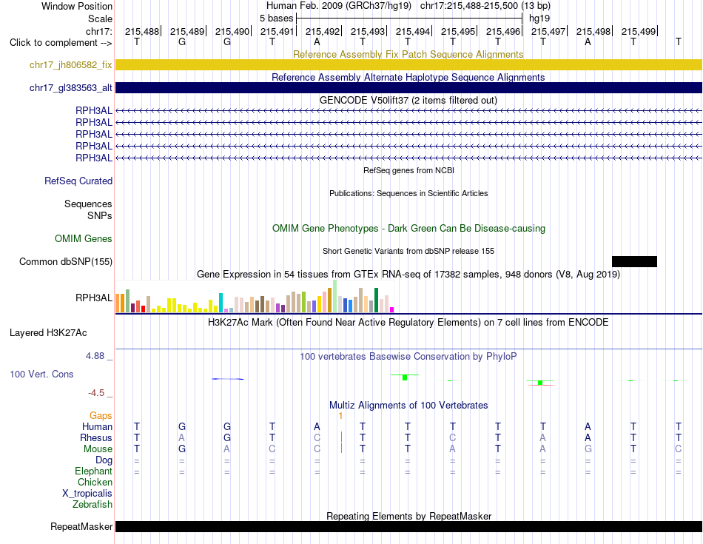Open '100 vertebrates Basewise Conservation by PhyloP' title
Image resolution: width=703 pixels, height=544 pixels.
[408, 357]
